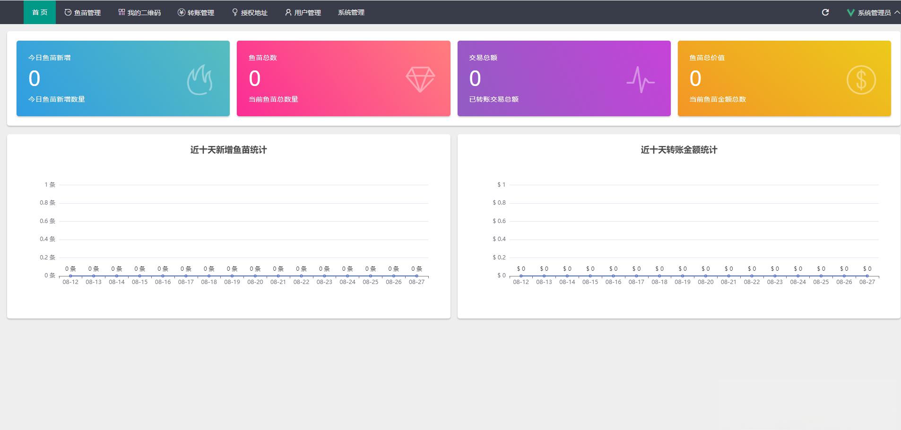Open the 首页 home tab
This screenshot has height=430, width=901.
click(x=40, y=12)
